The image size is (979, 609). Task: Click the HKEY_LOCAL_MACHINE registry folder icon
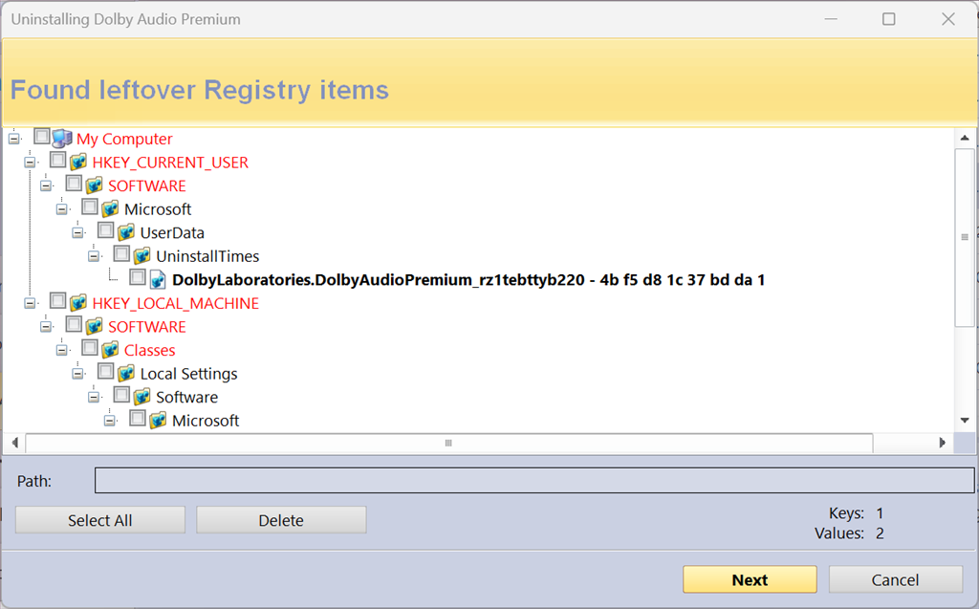tap(78, 303)
